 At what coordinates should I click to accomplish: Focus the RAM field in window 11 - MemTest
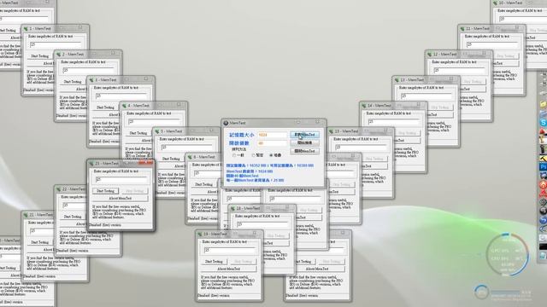(x=492, y=45)
